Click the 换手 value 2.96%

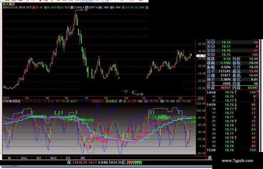[226, 79]
